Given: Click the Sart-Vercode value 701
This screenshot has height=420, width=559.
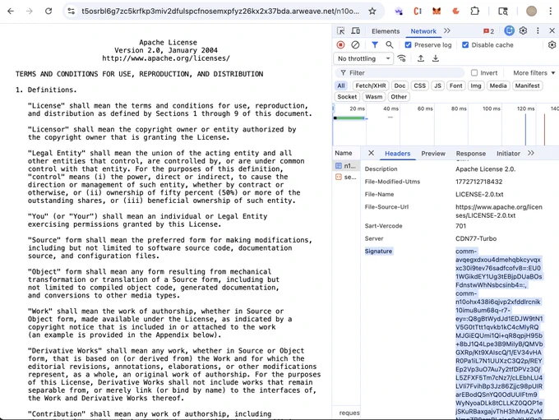Looking at the screenshot, I should (x=460, y=226).
